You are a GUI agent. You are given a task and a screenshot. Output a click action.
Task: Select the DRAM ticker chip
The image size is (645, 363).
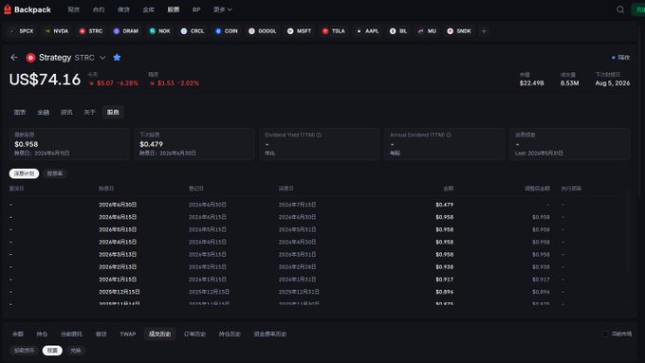(126, 31)
